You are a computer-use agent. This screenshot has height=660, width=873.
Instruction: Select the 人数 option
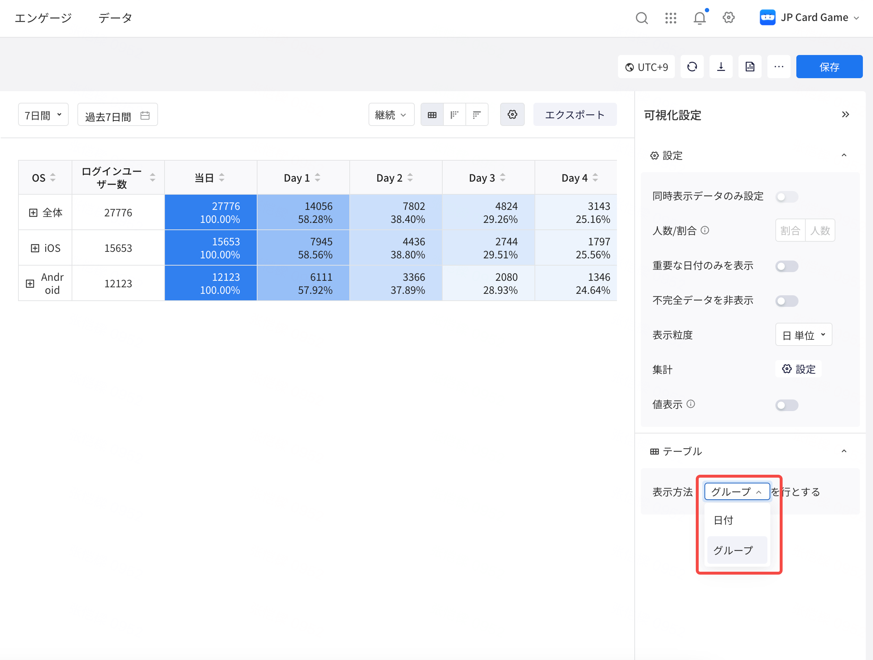click(x=820, y=230)
